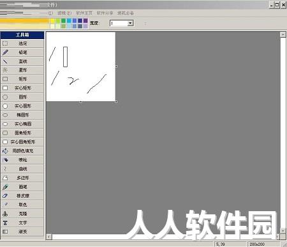Image resolution: width=287 pixels, height=247 pixels.
Task: Select the 实心圆角矩形 filled rounded rectangle tool
Action: click(22, 142)
